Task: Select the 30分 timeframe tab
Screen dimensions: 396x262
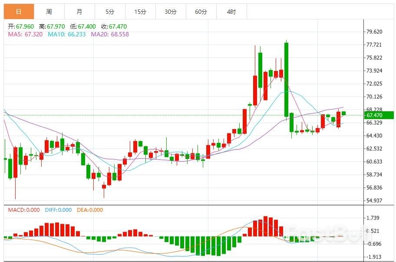Action: click(x=171, y=12)
